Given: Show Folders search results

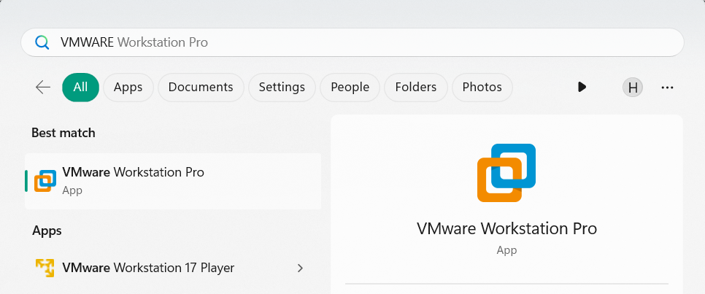Looking at the screenshot, I should point(415,88).
